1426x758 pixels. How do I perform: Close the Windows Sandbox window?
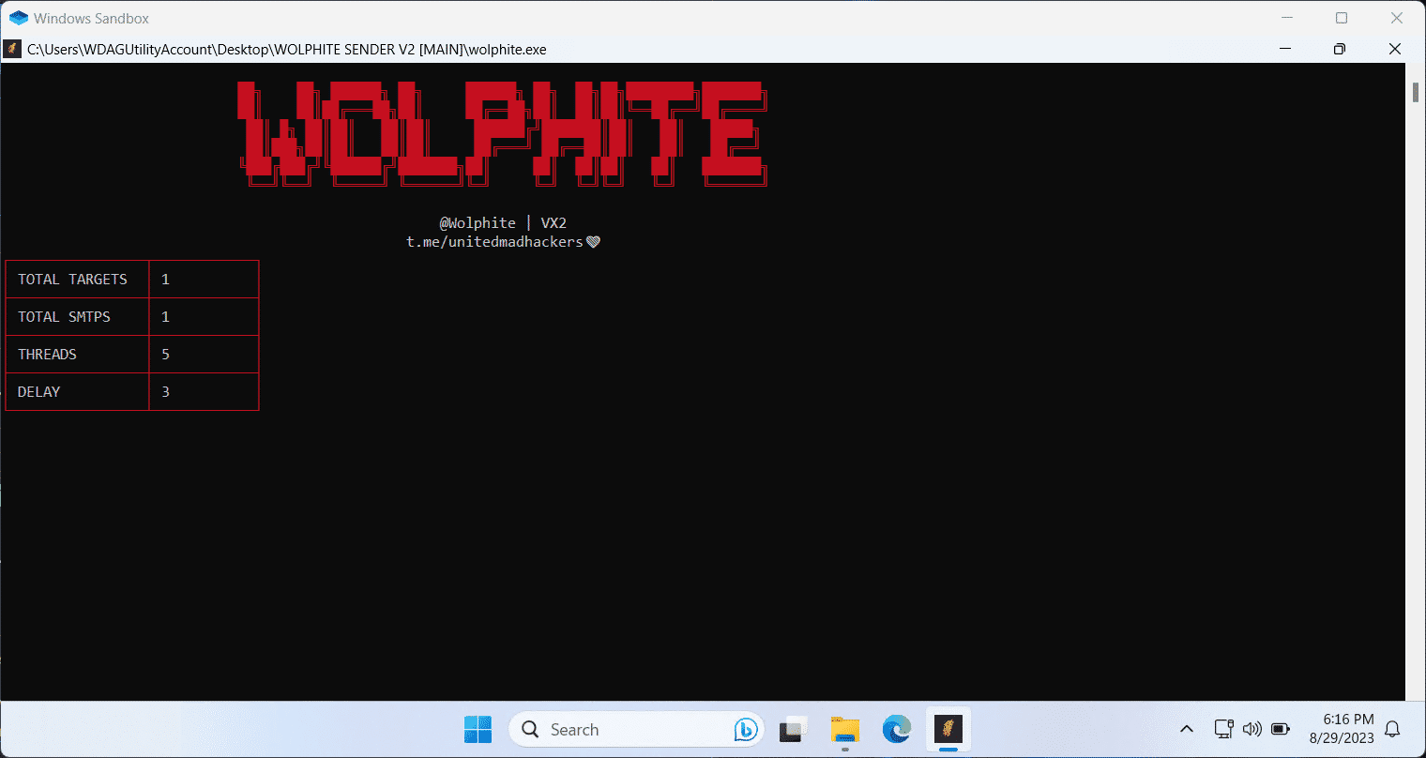pyautogui.click(x=1397, y=18)
